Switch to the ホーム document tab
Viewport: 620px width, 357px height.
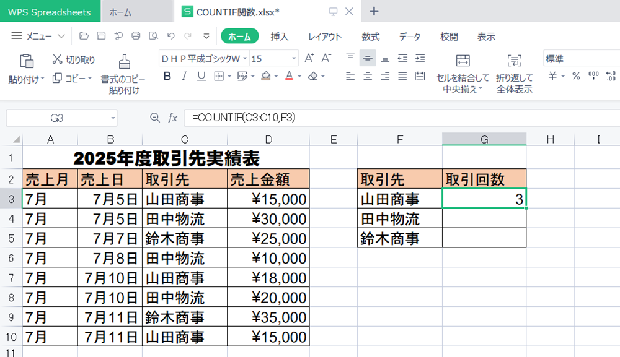137,12
